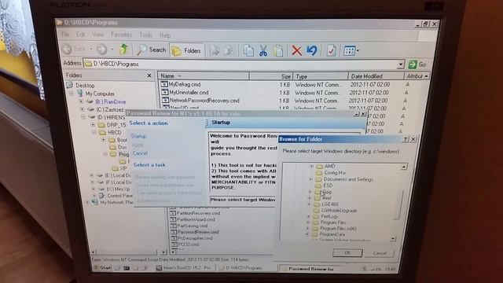This screenshot has height=283, width=503.
Task: Click the green Go button
Action: 417,64
